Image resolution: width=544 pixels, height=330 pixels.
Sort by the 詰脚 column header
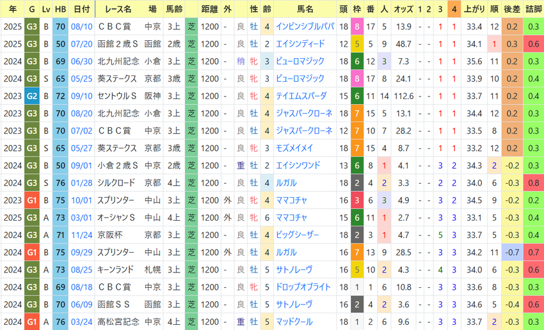(533, 9)
